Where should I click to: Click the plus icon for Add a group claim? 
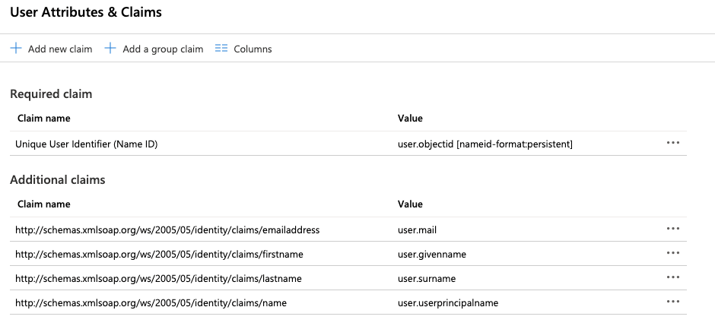[x=110, y=49]
